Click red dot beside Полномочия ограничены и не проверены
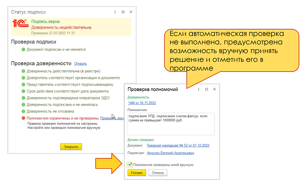This screenshot has width=307, height=186. click(x=23, y=118)
